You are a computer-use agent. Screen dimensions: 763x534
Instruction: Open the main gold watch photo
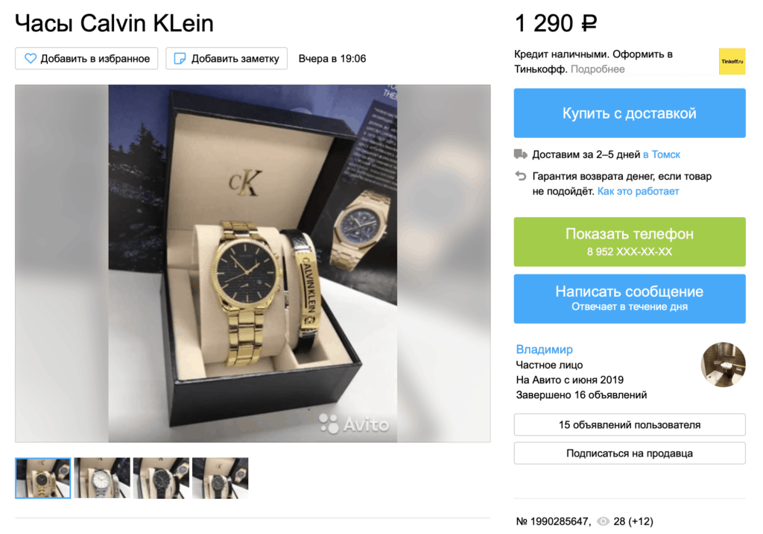coord(253,263)
